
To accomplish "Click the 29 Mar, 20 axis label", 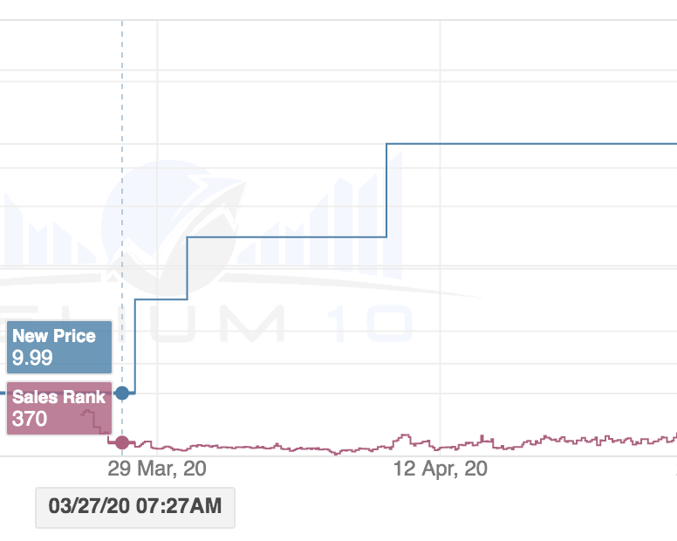I will click(157, 469).
